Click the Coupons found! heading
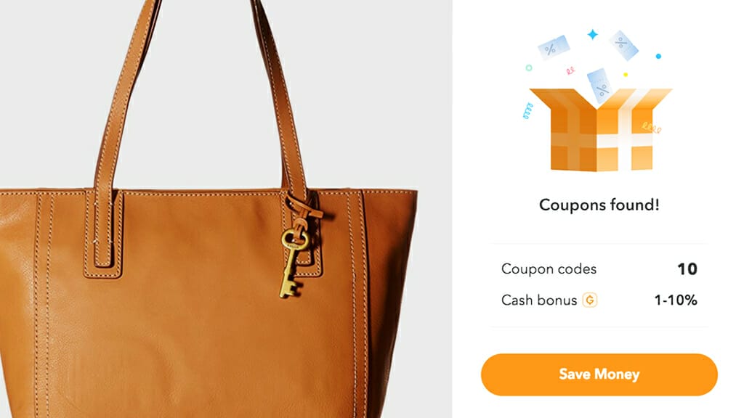 click(599, 205)
